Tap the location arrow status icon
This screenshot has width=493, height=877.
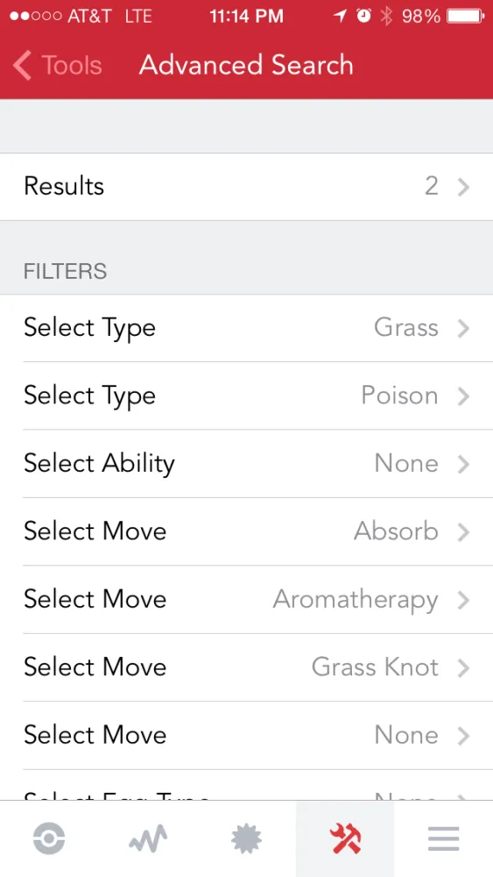340,16
